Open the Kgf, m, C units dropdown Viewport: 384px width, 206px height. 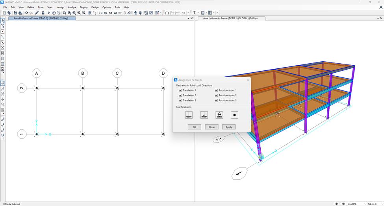point(375,204)
